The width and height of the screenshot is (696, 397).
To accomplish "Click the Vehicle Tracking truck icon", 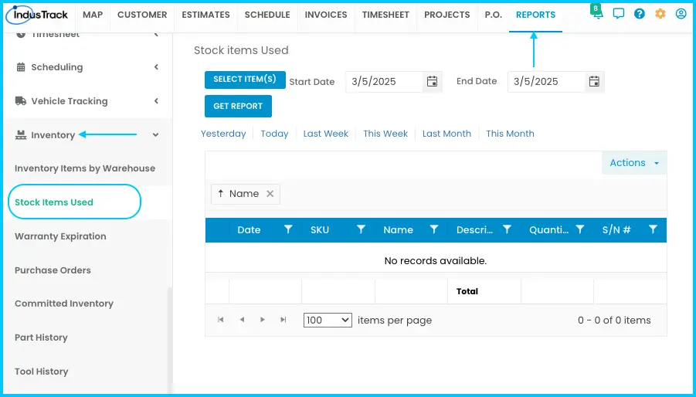I will click(x=21, y=101).
